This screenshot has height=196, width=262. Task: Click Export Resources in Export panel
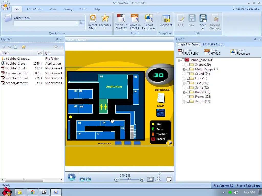pos(240,52)
